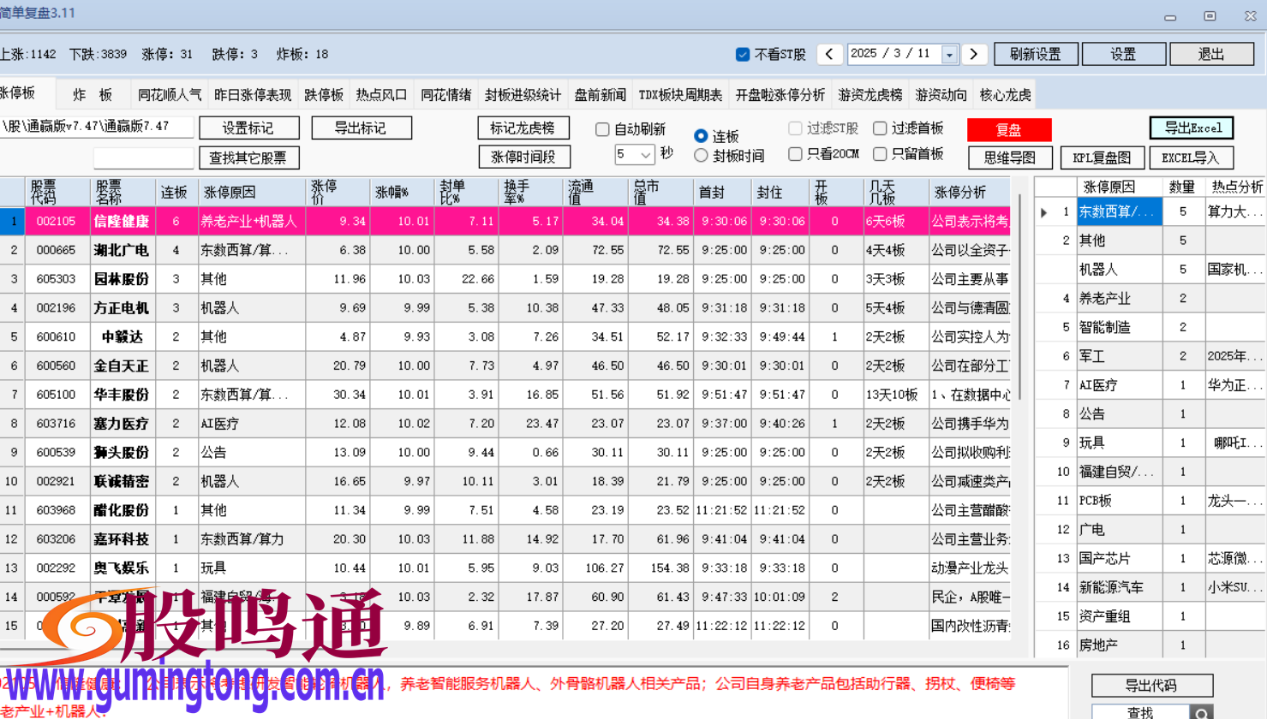This screenshot has width=1267, height=719.
Task: Click the EXCEL导入 button
Action: pyautogui.click(x=1191, y=157)
